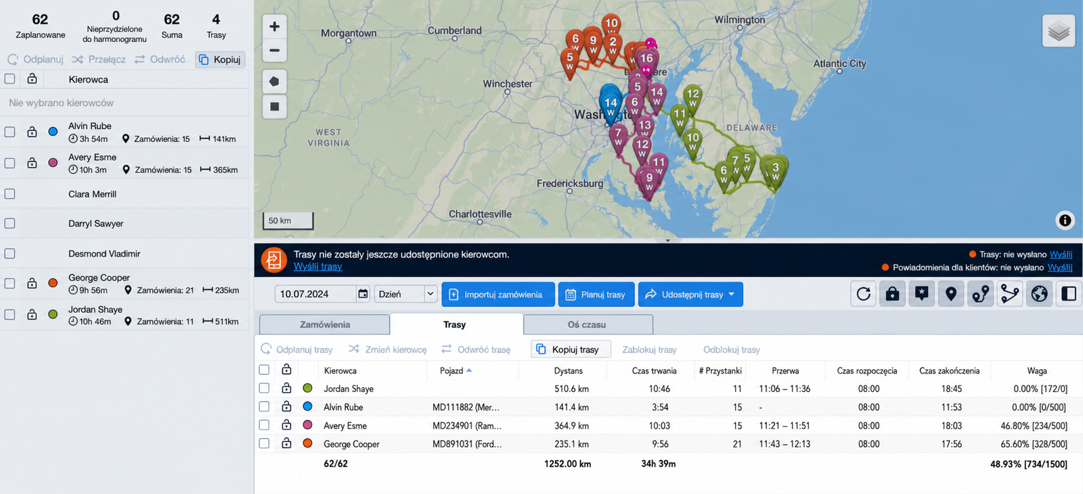Viewport: 1083px width, 494px height.
Task: Click green map marker number 3
Action: point(776,170)
